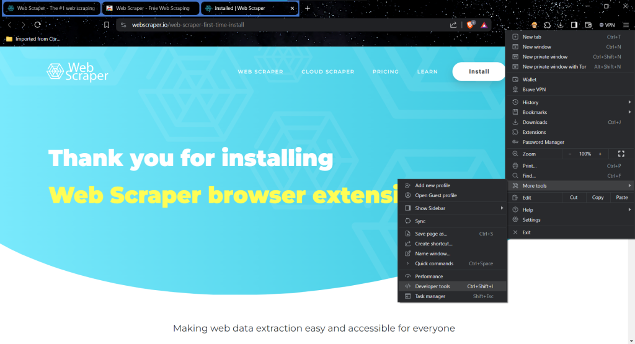
Task: Open Brave VPN menu entry
Action: click(569, 89)
